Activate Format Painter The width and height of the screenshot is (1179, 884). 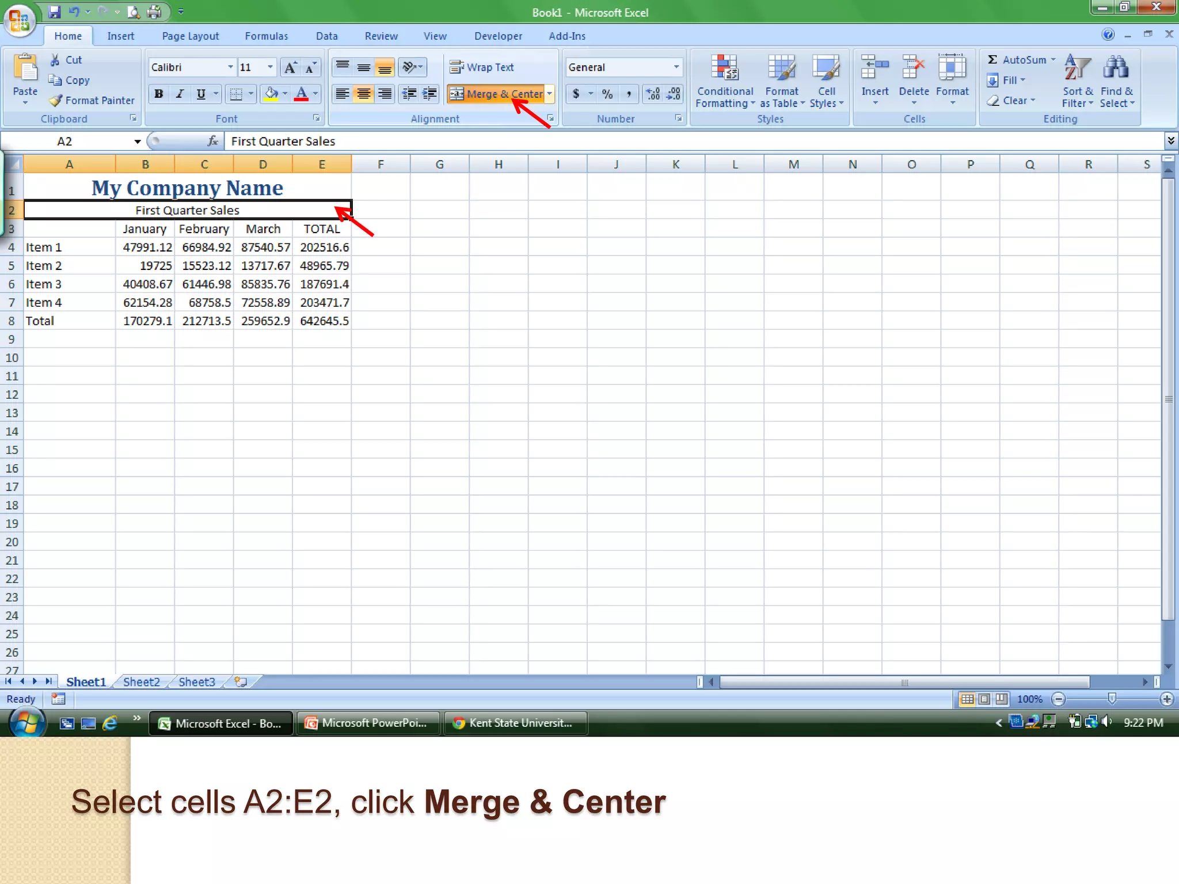92,100
